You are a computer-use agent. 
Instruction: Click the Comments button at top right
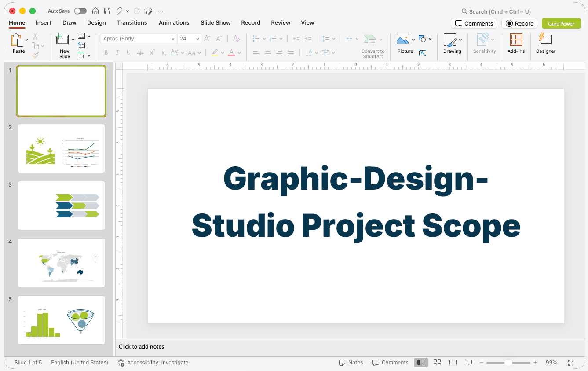[474, 23]
